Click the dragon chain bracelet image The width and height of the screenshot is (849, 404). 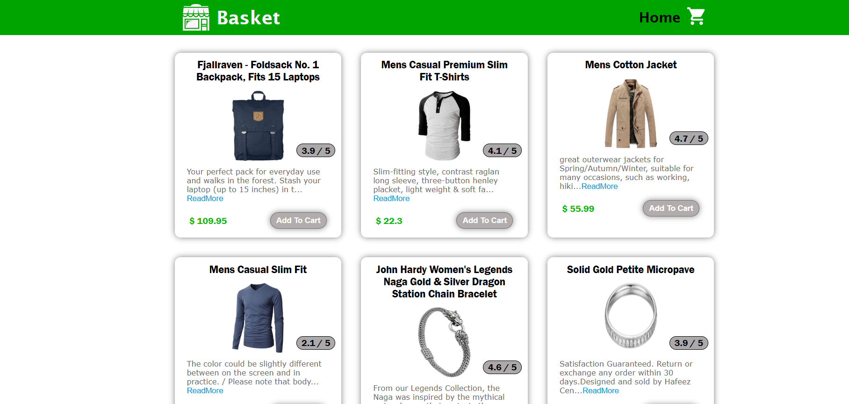click(x=444, y=342)
